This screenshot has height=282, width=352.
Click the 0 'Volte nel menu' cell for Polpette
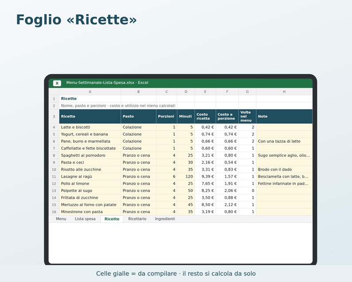pyautogui.click(x=247, y=191)
